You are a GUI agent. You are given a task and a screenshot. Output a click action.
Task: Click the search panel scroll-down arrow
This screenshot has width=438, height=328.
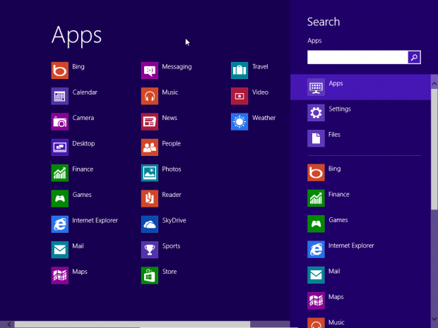434,319
